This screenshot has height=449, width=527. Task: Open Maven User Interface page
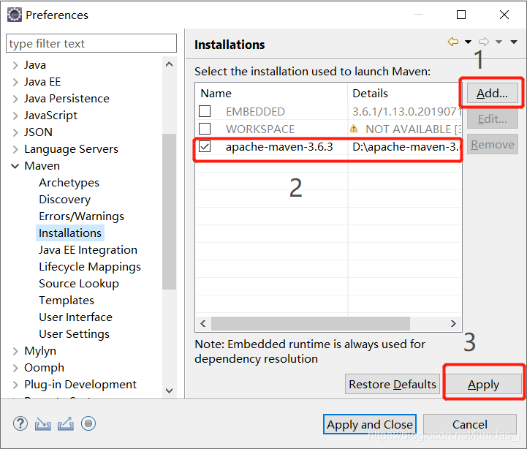[x=75, y=317]
